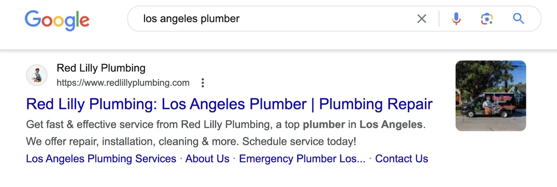Click the bold word plumber in snippet

[x=324, y=125]
